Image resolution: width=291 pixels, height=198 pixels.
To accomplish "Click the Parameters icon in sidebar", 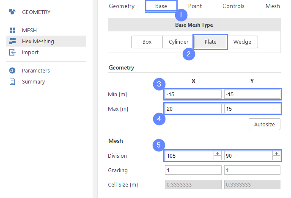I will tap(12, 71).
